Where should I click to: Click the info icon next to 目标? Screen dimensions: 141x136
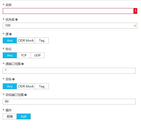click(13, 79)
